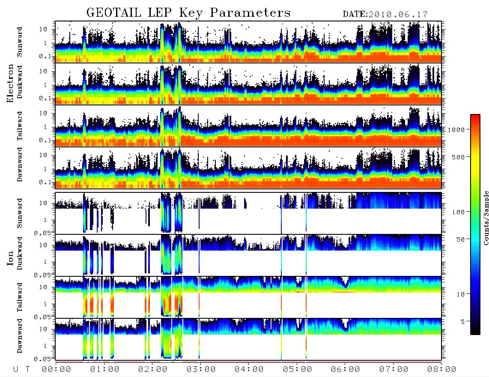Click the 0.05 tick of Ion Sunward axis
Image resolution: width=489 pixels, height=377 pixels.
click(x=42, y=233)
